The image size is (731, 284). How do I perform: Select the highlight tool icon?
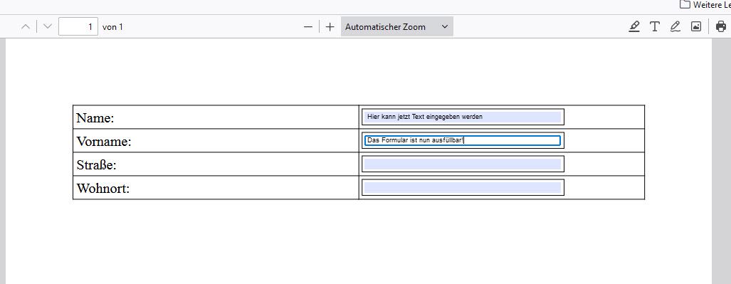[634, 26]
